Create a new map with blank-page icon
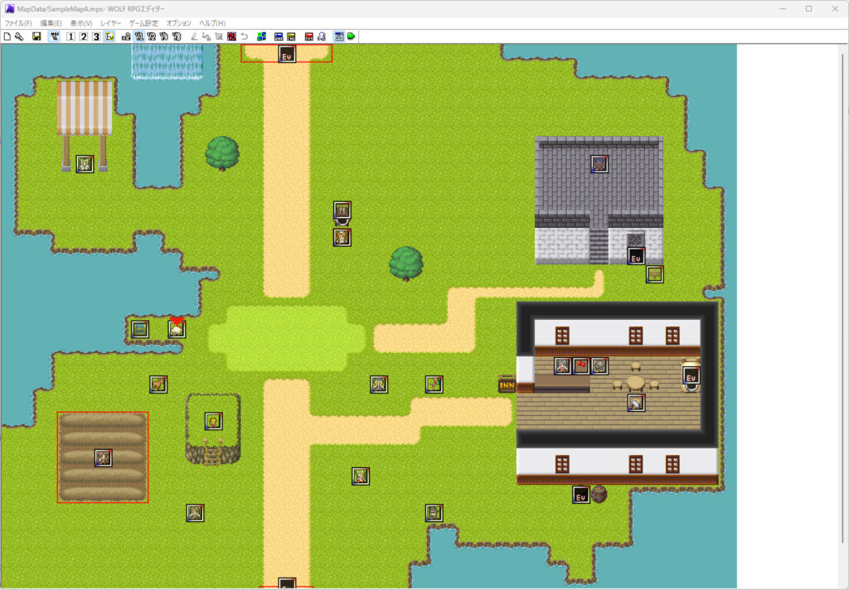 point(7,36)
